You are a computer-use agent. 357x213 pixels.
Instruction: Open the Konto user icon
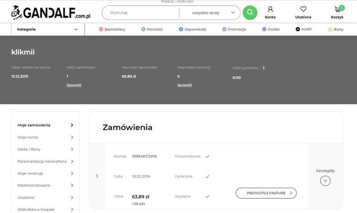pos(270,9)
